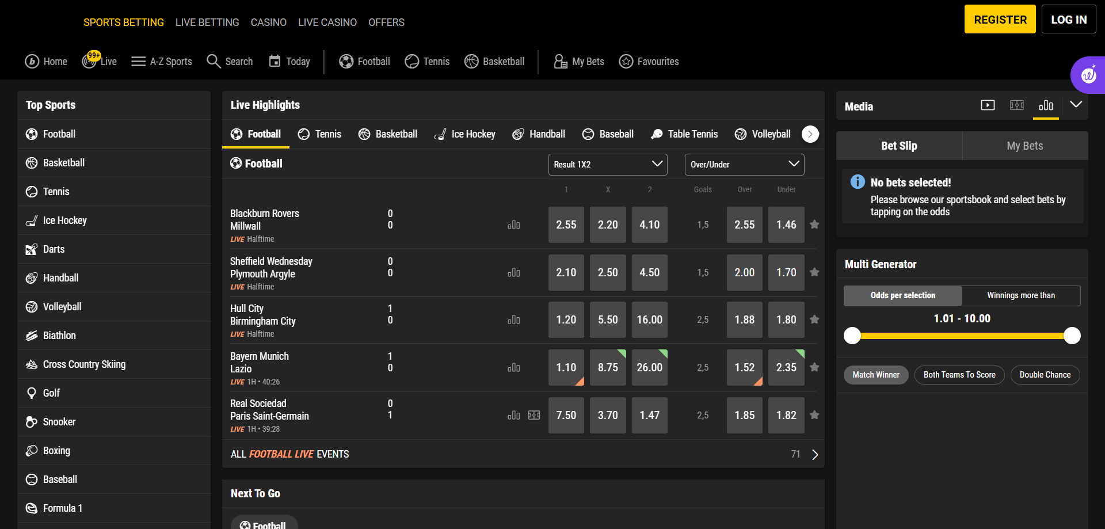This screenshot has width=1105, height=529.
Task: Open ALL FOOTBALL LIVE EVENTS link
Action: (x=290, y=454)
